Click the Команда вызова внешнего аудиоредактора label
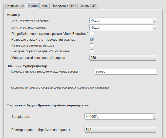The width and height of the screenshot is (166, 138). pos(44,72)
